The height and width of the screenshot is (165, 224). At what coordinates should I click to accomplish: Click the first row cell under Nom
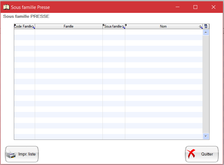pos(163,32)
